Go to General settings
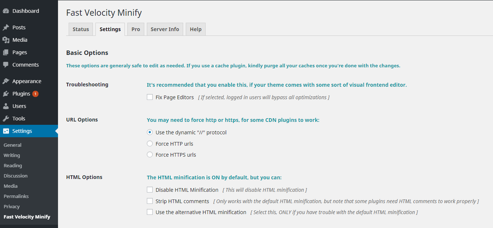Screen dimensions: 493x228 (x=12, y=145)
